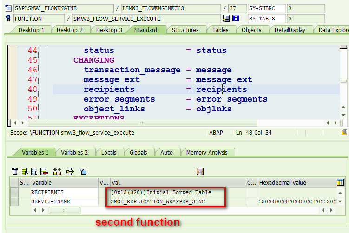Image resolution: width=349 pixels, height=233 pixels.
Task: Switch to Desktop 1 tab
Action: click(31, 30)
